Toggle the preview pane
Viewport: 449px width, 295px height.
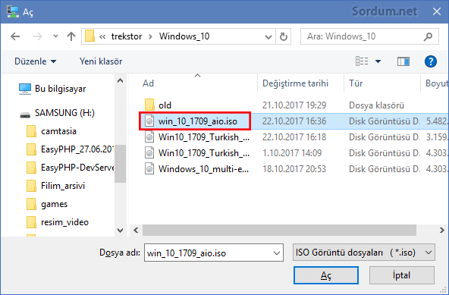pos(403,61)
